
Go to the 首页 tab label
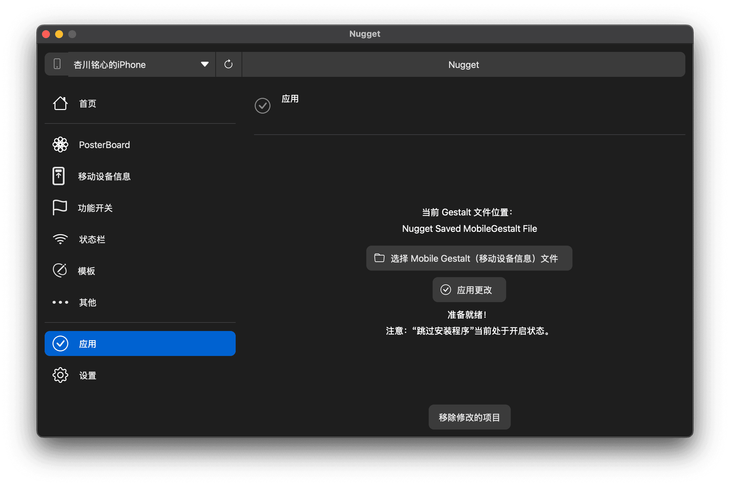point(88,104)
